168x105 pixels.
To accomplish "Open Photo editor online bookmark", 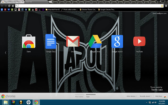I will click(69, 9).
